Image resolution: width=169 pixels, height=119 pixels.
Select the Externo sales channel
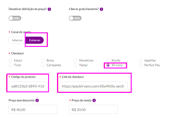[35, 40]
